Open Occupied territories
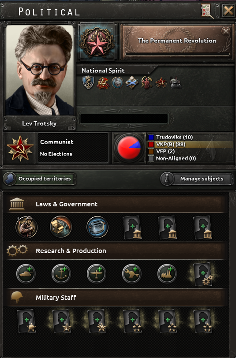 pos(39,179)
